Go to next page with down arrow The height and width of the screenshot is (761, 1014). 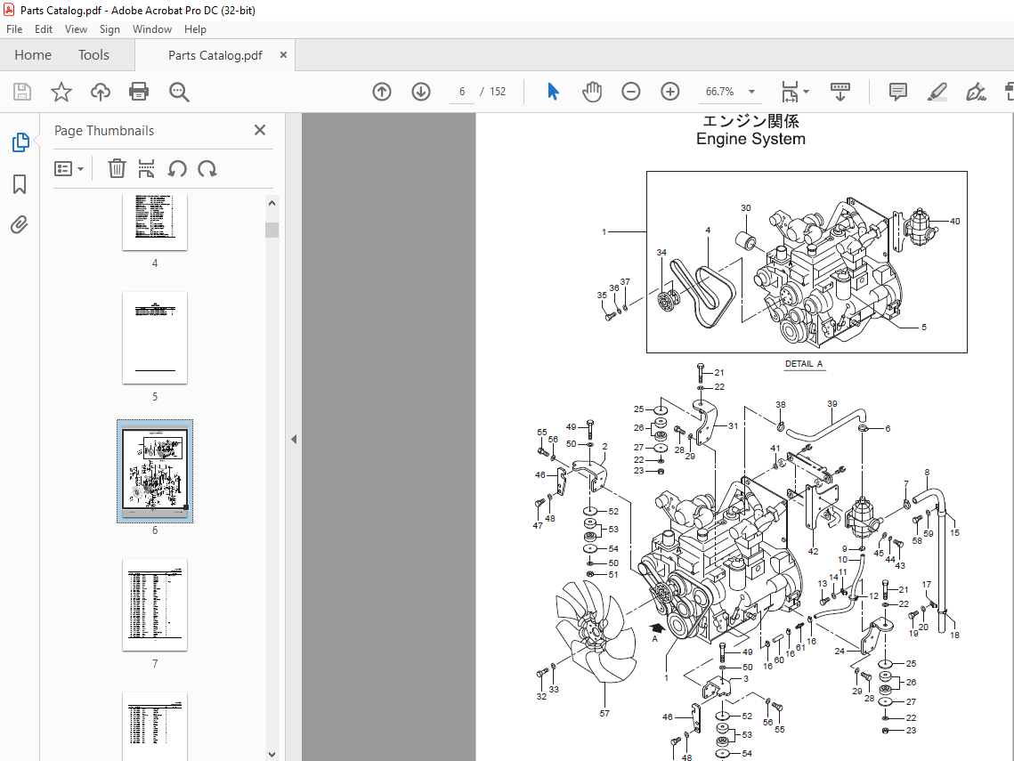421,92
